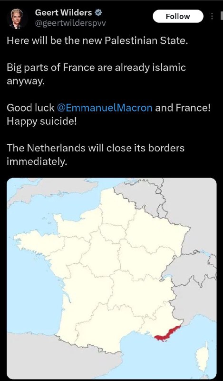
Task: Click the red highlighted coastal region
Action: point(168,333)
